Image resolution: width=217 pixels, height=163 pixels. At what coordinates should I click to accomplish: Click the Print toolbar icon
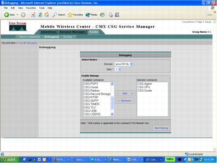click(111, 15)
